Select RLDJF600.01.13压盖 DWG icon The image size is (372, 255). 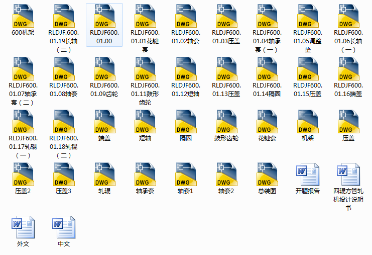[x=226, y=69]
